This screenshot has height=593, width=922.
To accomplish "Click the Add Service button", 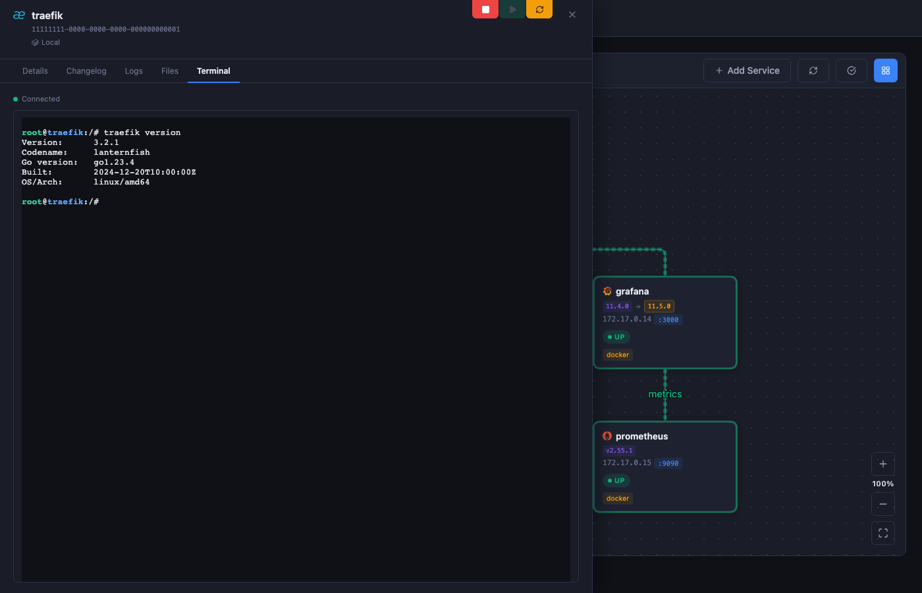I will click(x=747, y=71).
